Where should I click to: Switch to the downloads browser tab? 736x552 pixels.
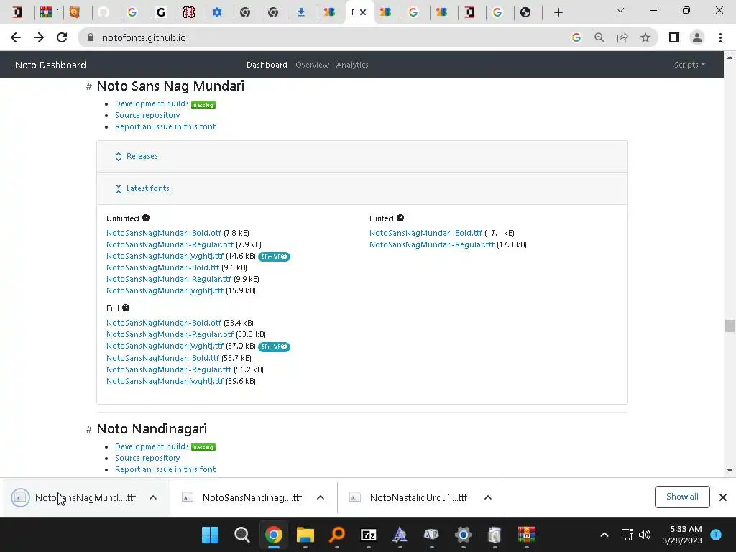pyautogui.click(x=301, y=12)
